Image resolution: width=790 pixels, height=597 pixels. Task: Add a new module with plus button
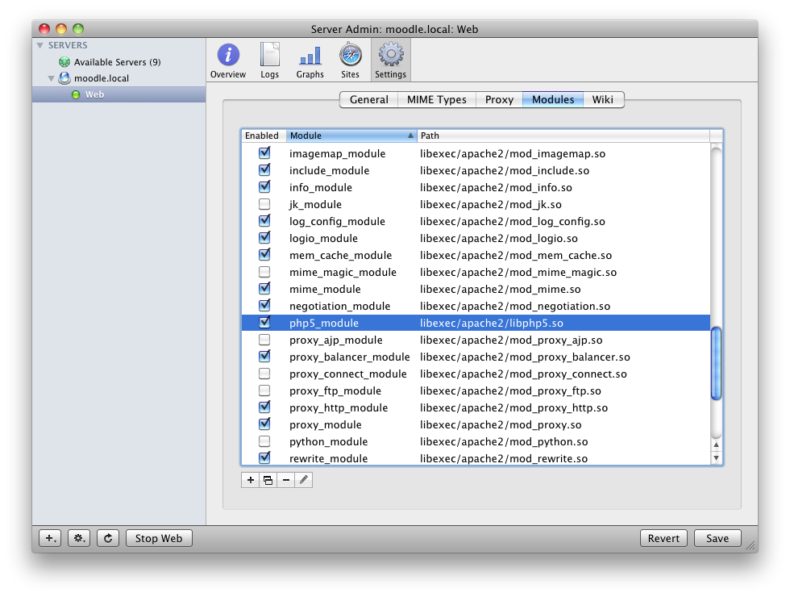(x=251, y=480)
